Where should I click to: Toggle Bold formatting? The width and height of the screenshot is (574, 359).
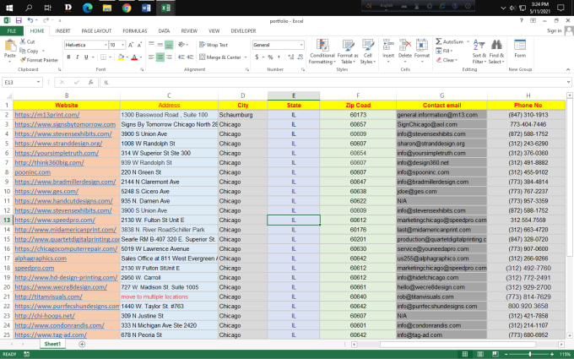click(68, 57)
